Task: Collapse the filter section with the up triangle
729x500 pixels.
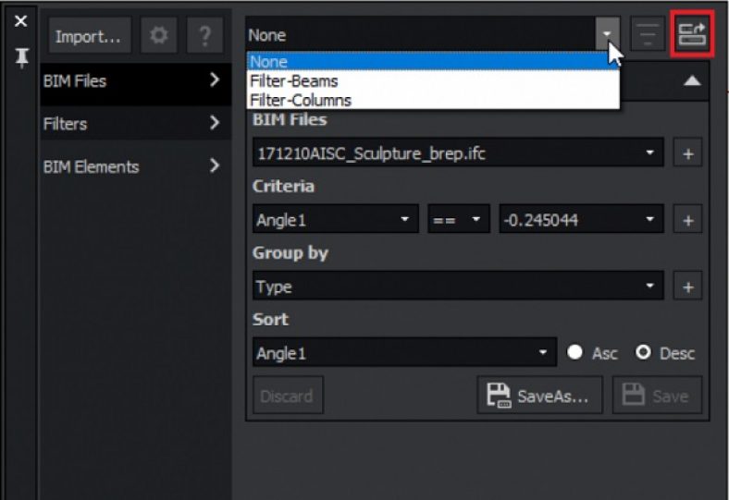Action: [x=692, y=81]
